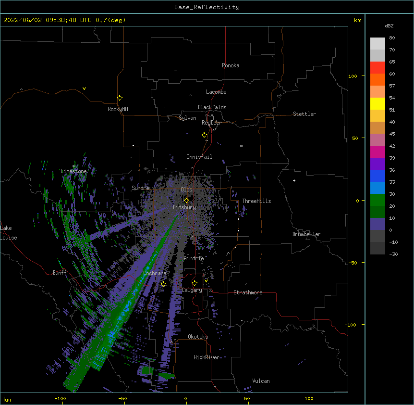The width and height of the screenshot is (414, 405).
Task: Select the dusty pink 42-45 dBZ swatch
Action: click(x=377, y=140)
